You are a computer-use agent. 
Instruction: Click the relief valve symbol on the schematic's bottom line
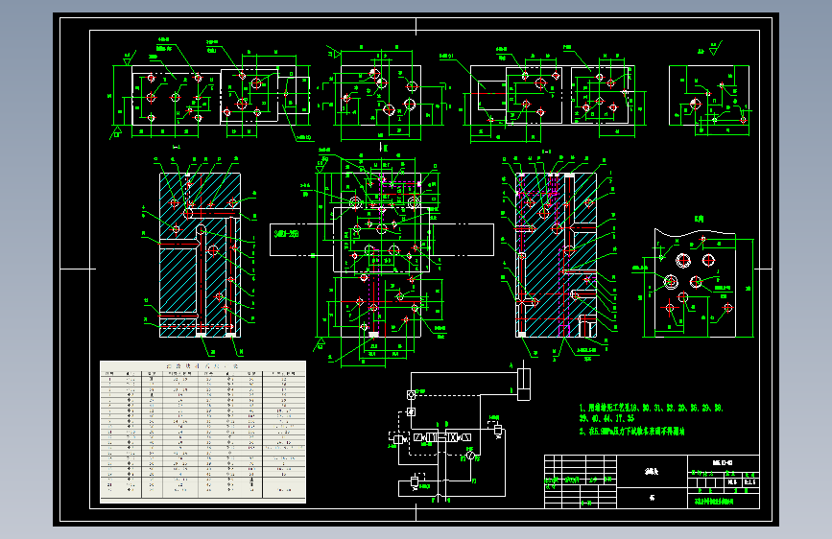pyautogui.click(x=416, y=481)
